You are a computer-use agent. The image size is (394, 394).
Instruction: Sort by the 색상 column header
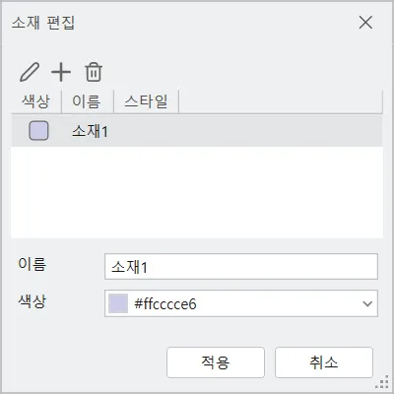point(36,101)
